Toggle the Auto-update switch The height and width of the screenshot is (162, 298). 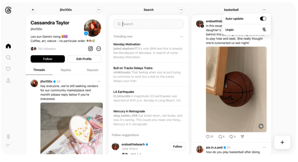pyautogui.click(x=263, y=19)
